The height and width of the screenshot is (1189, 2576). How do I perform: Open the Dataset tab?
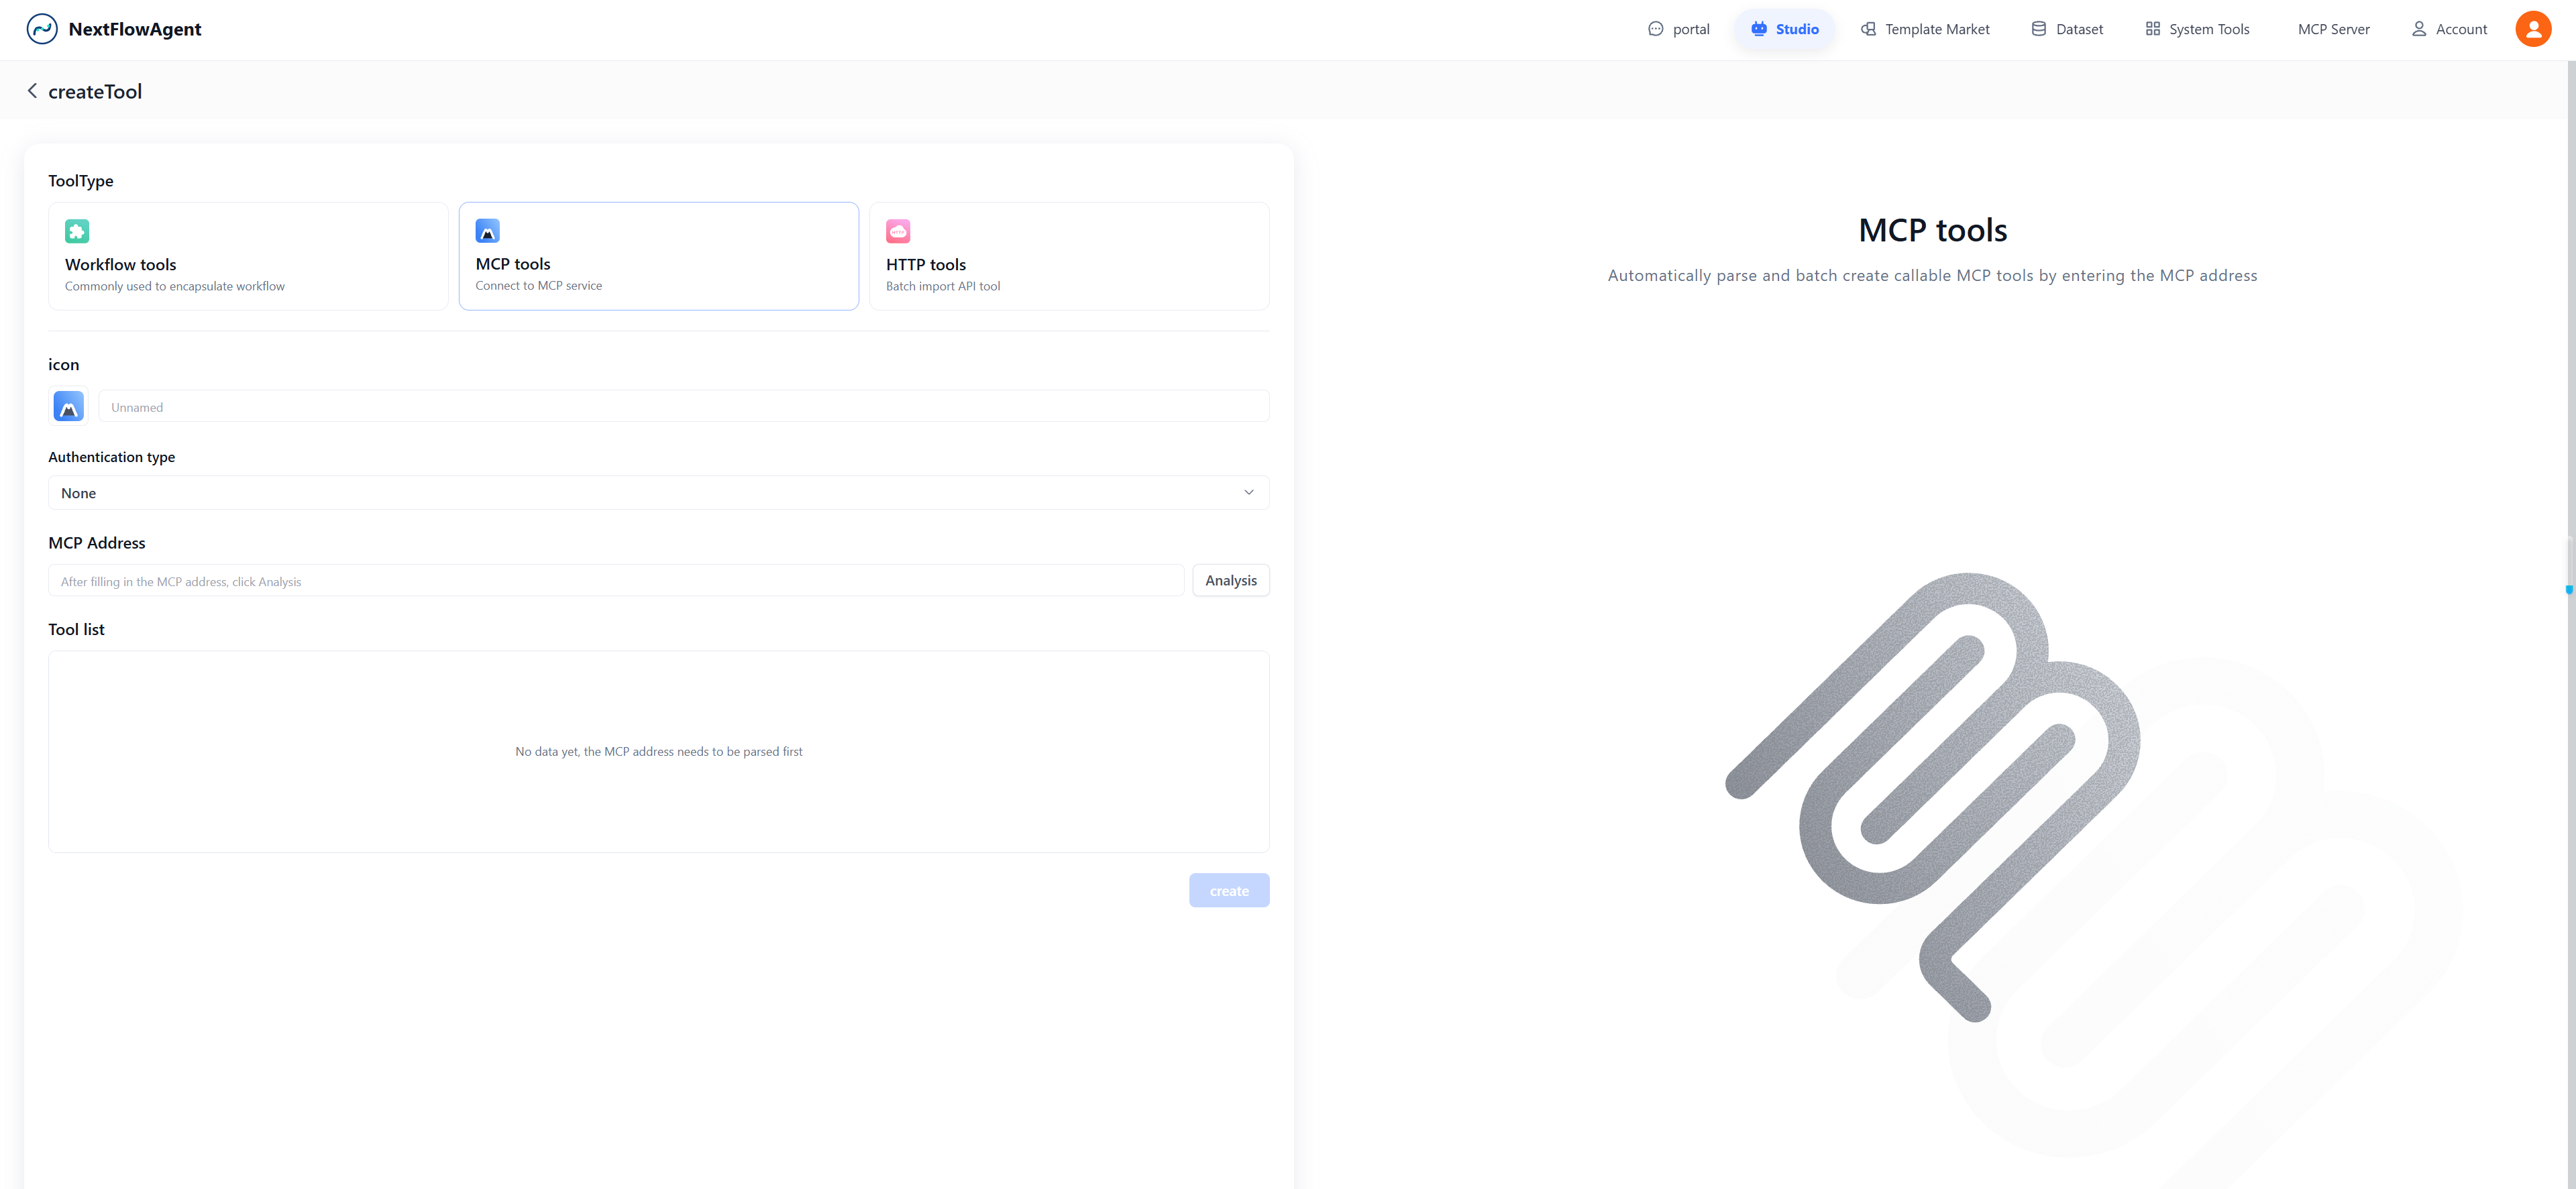[x=2067, y=29]
